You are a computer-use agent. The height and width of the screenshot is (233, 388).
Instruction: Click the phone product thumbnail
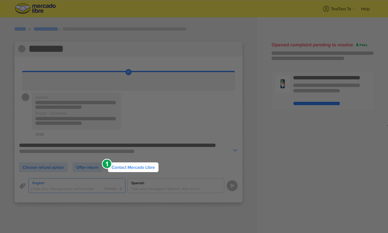(x=283, y=84)
